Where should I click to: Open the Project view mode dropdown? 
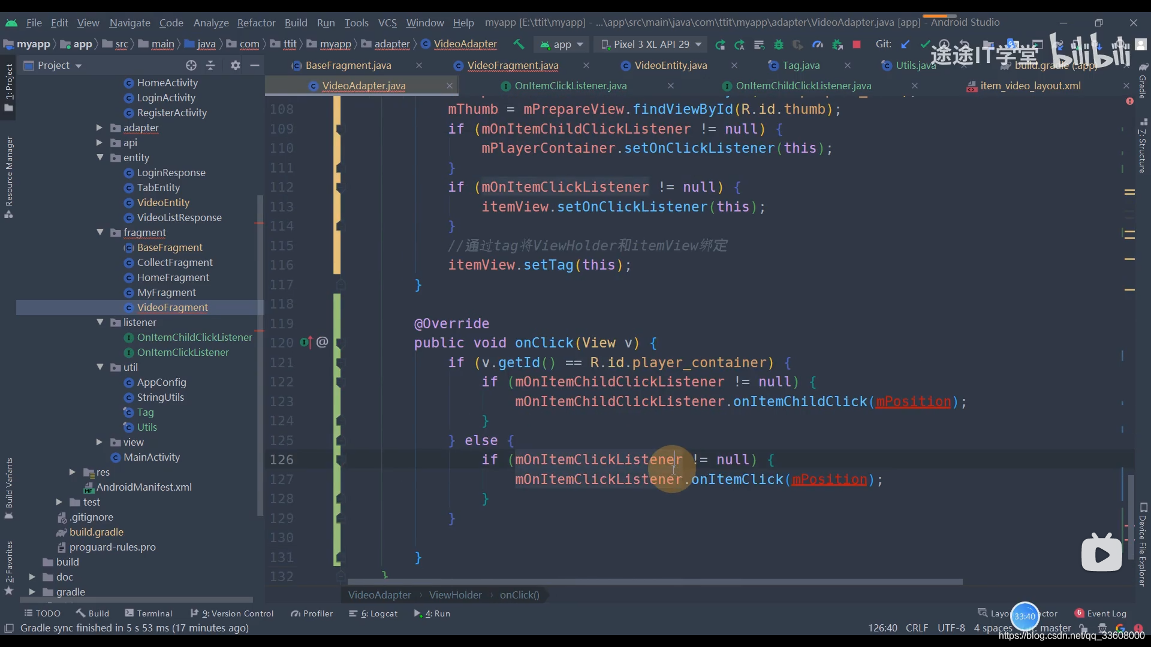(53, 65)
